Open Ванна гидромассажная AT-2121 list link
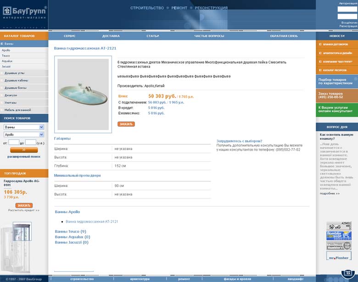358x282 pixels. pyautogui.click(x=92, y=222)
